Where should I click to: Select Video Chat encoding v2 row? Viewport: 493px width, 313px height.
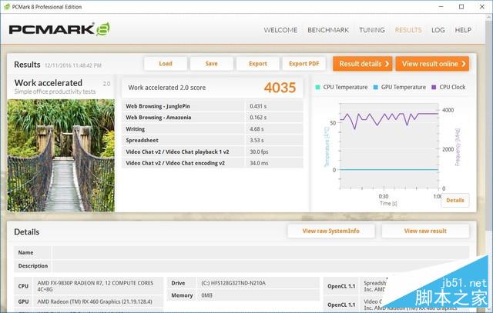[x=213, y=163]
